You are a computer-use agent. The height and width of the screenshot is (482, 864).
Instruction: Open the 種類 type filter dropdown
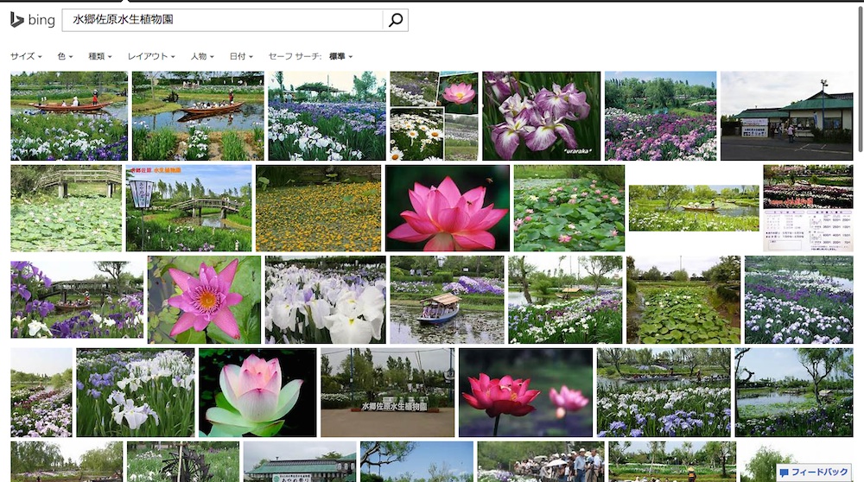point(102,56)
